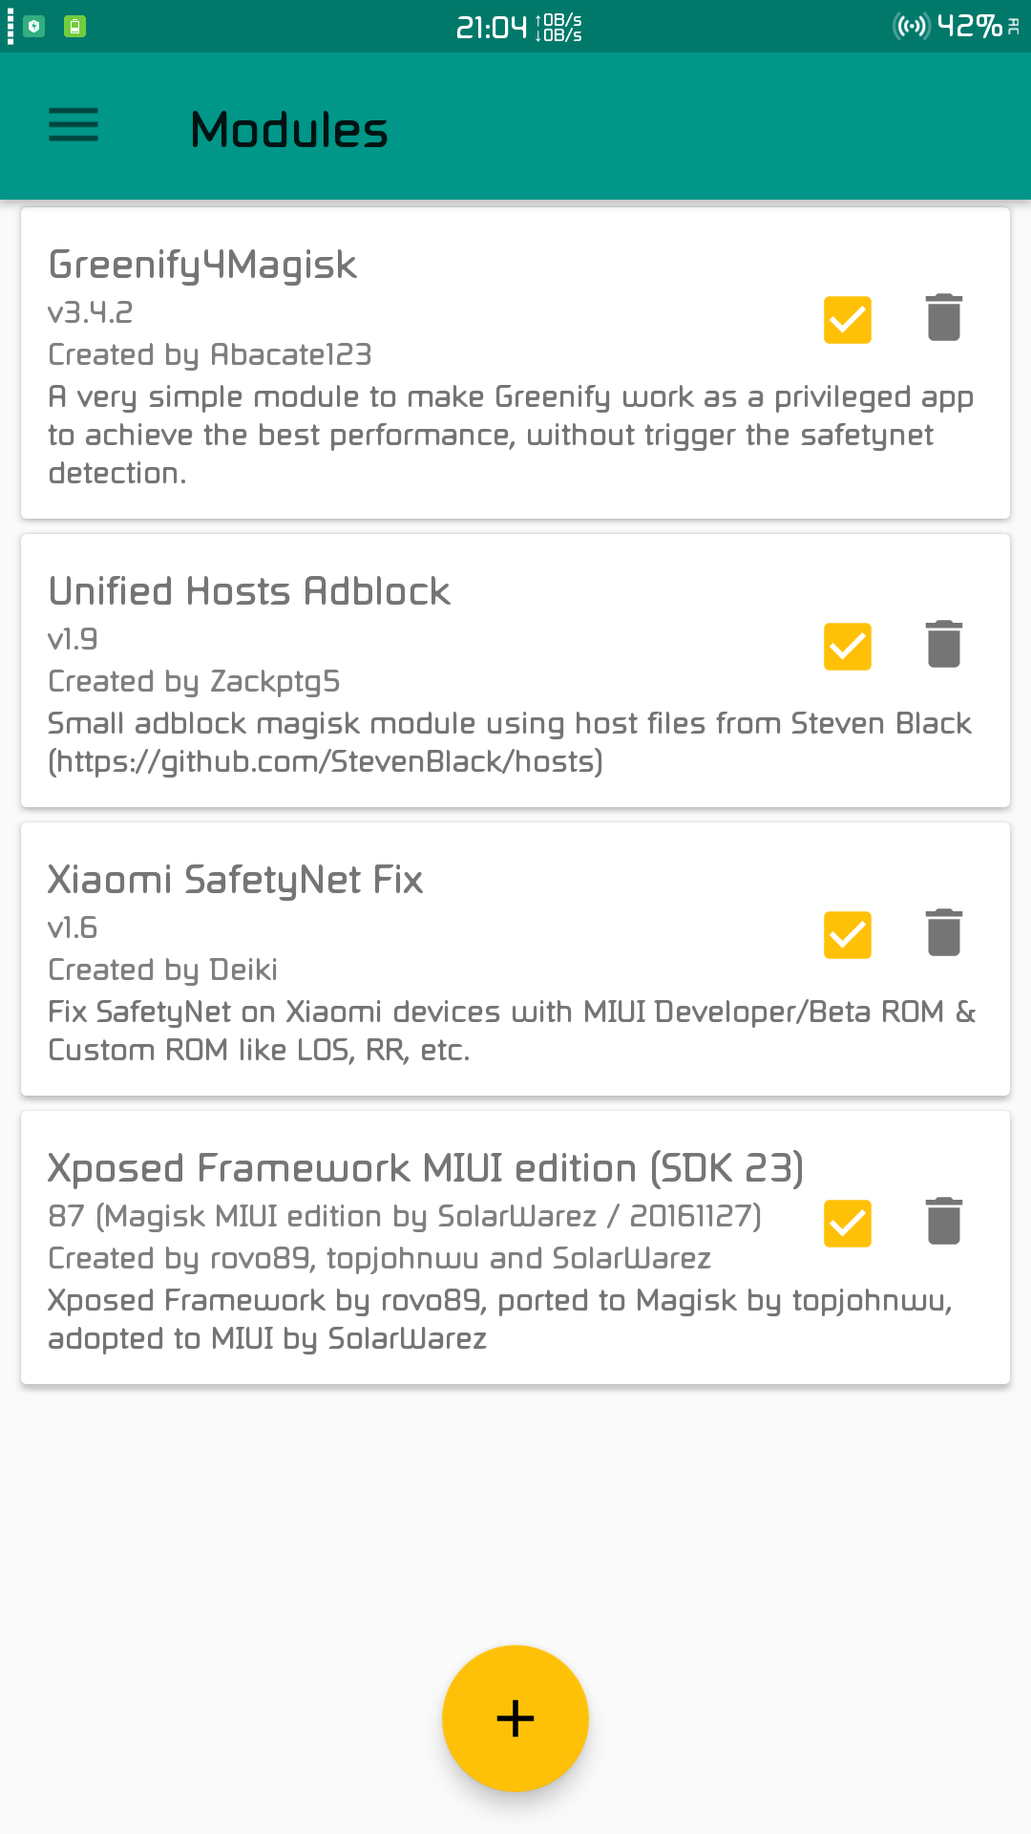This screenshot has width=1031, height=1834.
Task: Select the Xposed Framework MIUI edition title
Action: pos(426,1168)
